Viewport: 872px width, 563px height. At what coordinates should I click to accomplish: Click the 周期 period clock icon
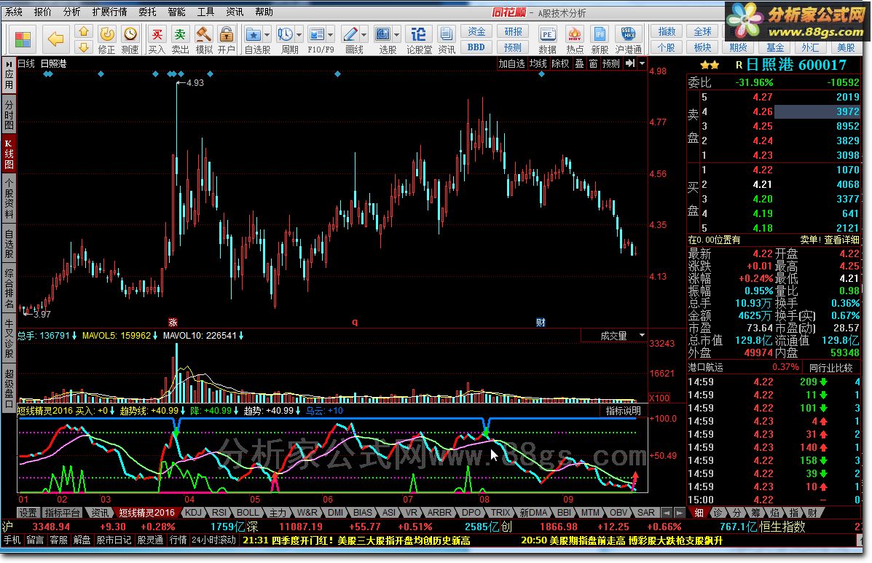click(x=286, y=40)
